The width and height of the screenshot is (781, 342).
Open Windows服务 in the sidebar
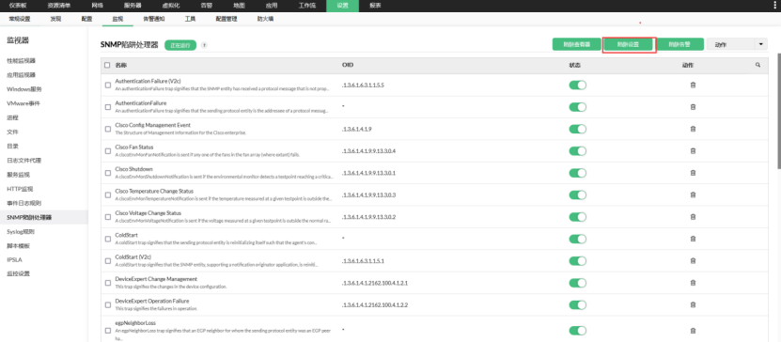click(24, 89)
